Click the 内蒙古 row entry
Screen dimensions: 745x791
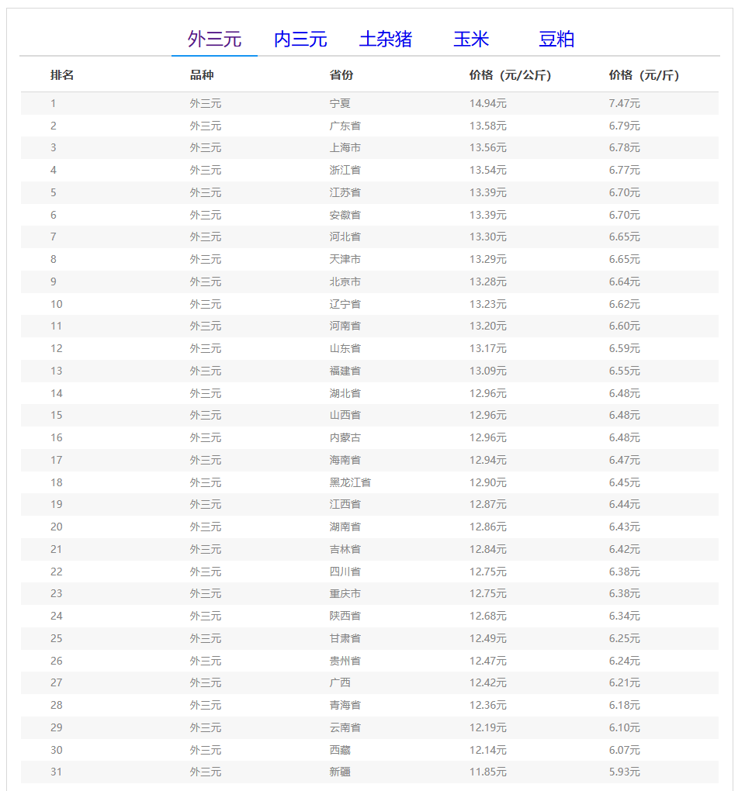[345, 437]
